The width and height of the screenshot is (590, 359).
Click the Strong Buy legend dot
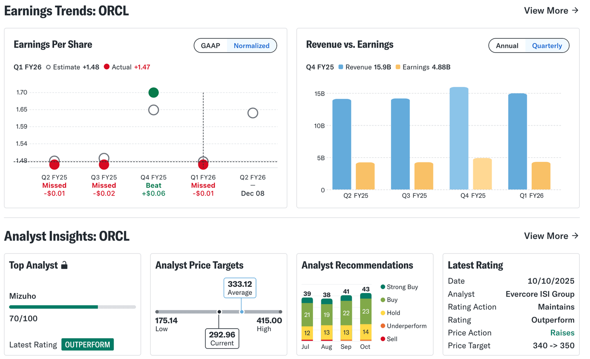383,287
